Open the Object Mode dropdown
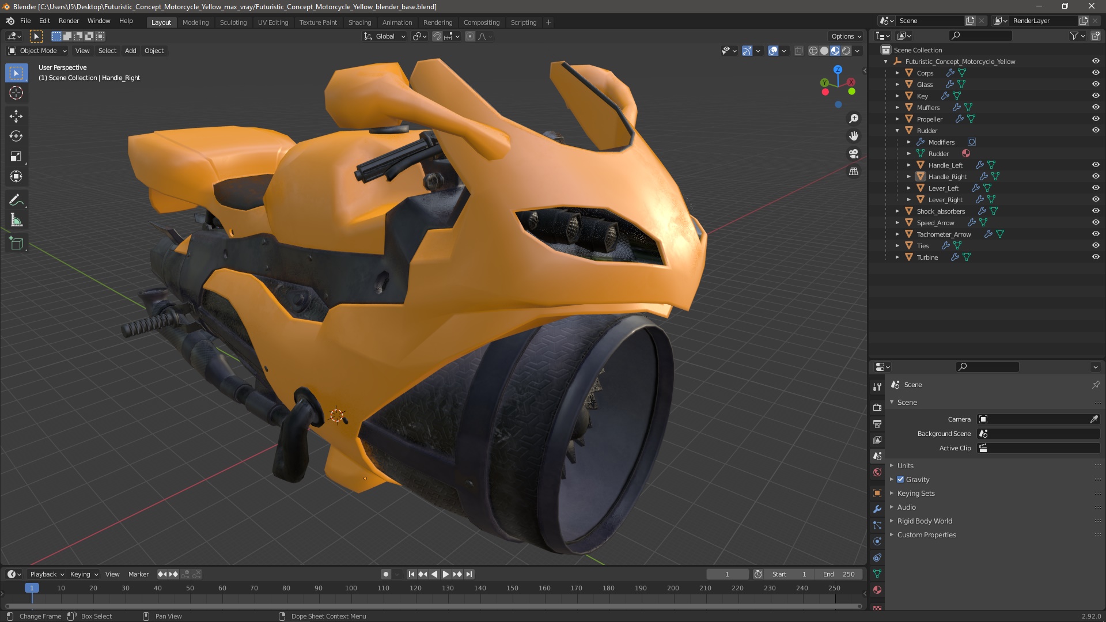 pos(37,51)
